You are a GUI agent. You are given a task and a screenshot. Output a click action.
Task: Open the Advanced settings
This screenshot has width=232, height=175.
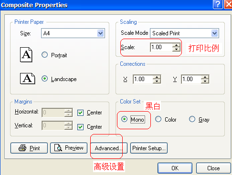tap(109, 148)
